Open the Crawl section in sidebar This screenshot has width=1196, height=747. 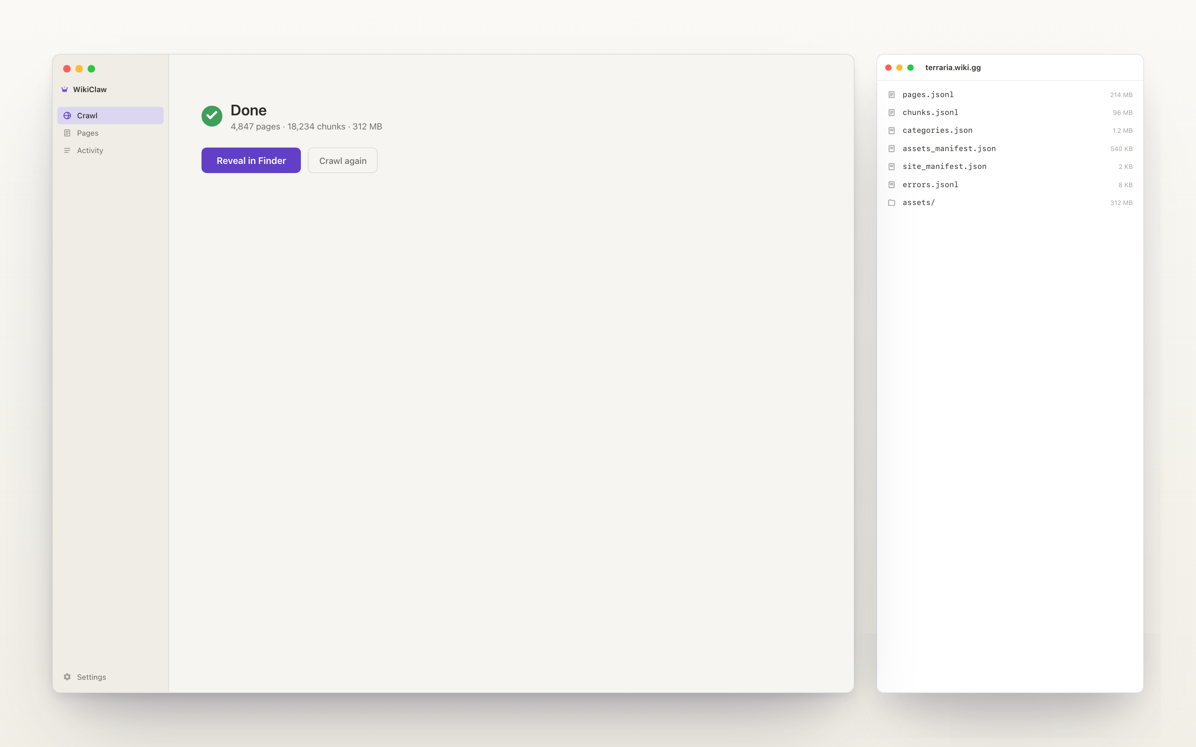coord(110,116)
